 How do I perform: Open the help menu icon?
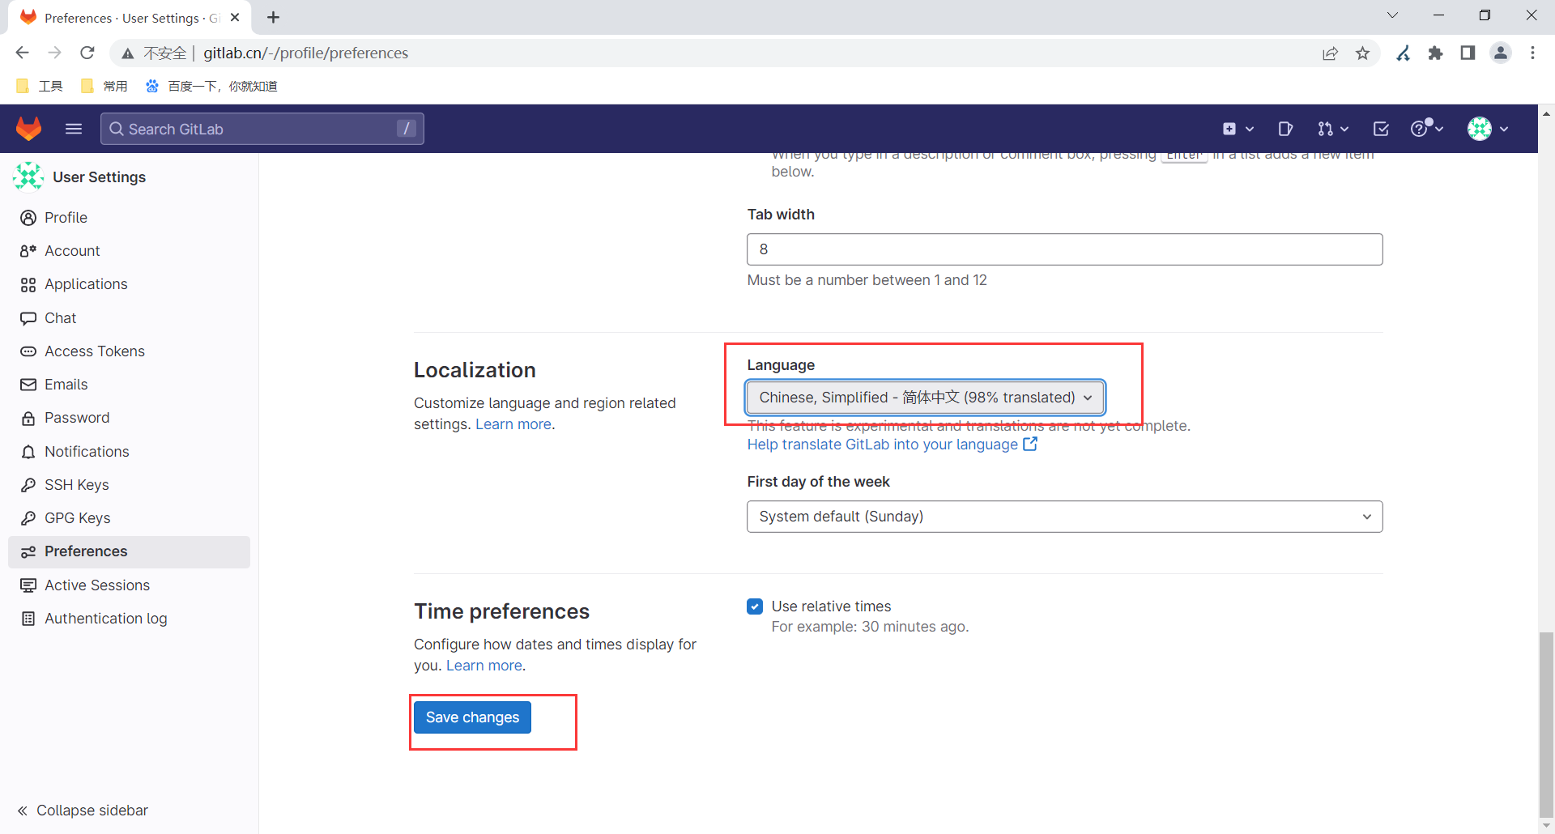tap(1427, 128)
